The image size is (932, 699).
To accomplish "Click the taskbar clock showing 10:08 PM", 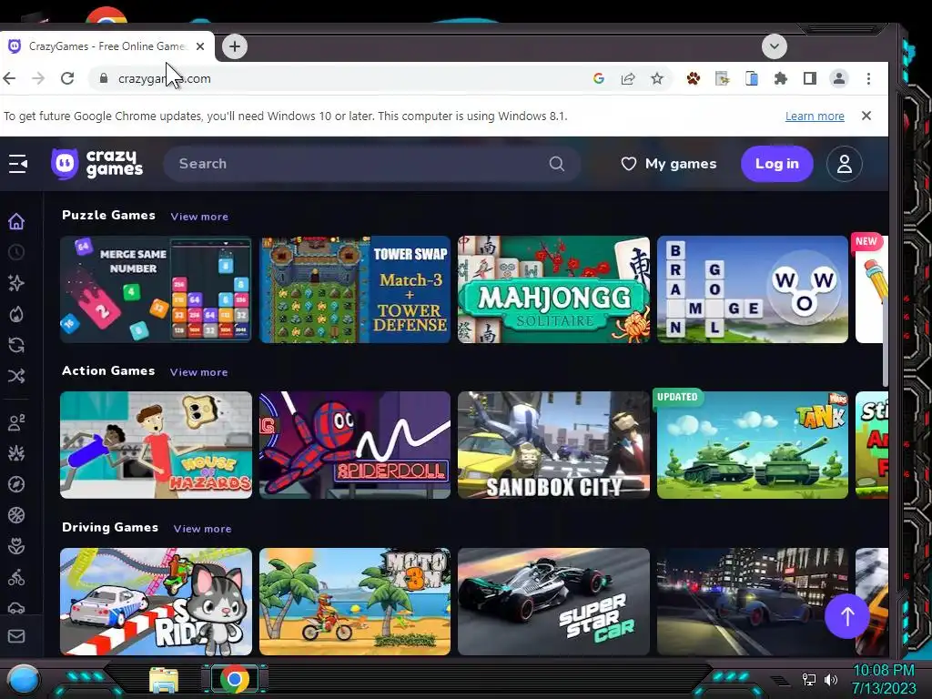I will [x=884, y=679].
